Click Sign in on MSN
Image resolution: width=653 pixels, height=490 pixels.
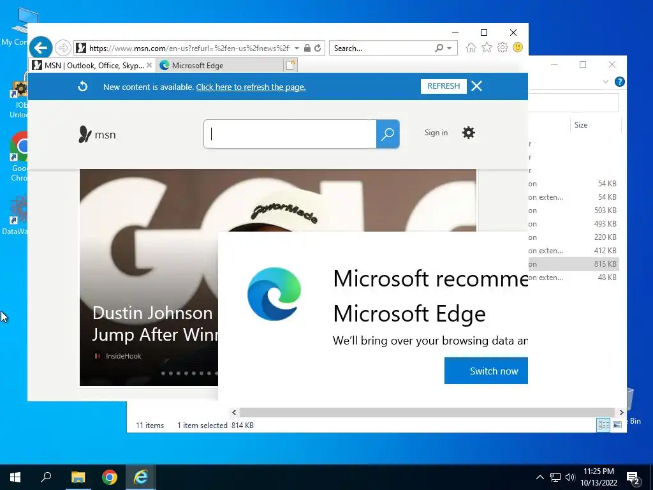point(436,133)
